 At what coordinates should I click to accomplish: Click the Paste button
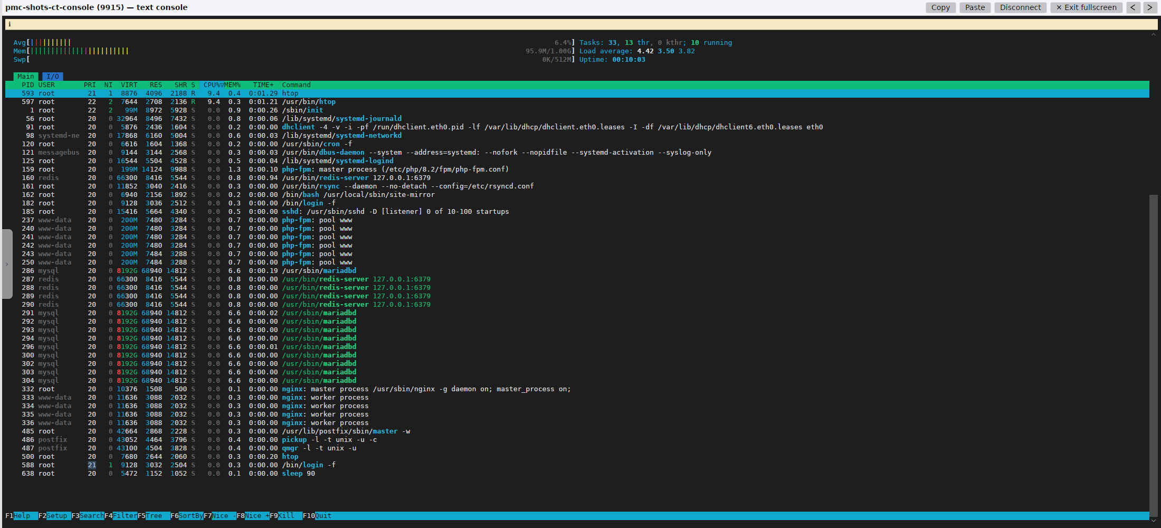point(975,7)
